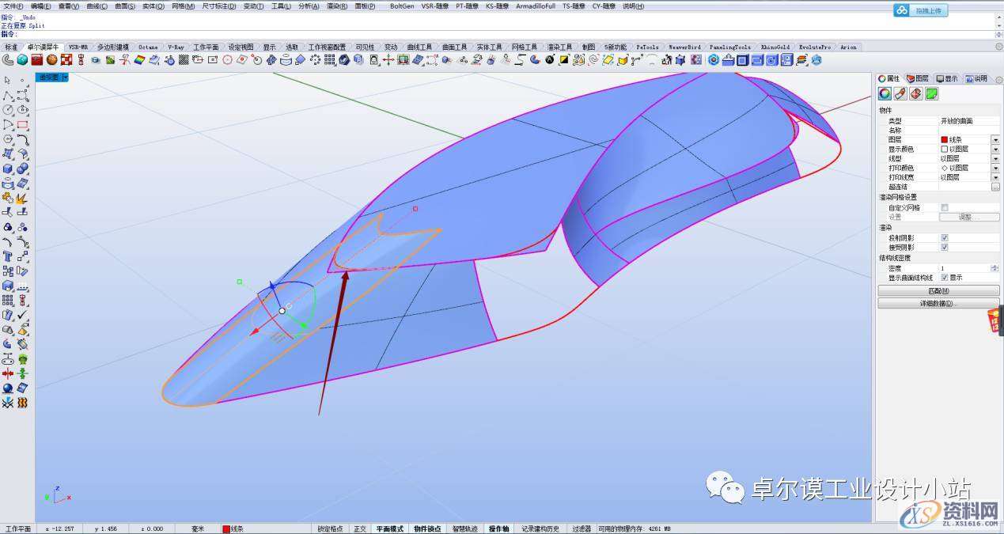
Task: Click the green material page icon
Action: pos(932,94)
